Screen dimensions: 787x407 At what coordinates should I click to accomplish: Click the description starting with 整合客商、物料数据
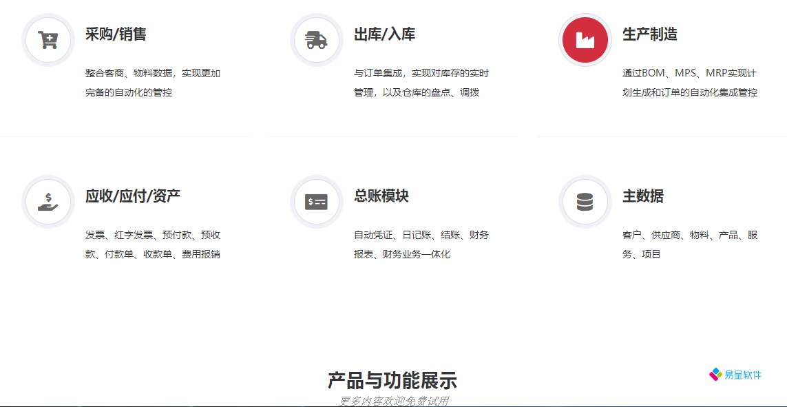[x=153, y=83]
